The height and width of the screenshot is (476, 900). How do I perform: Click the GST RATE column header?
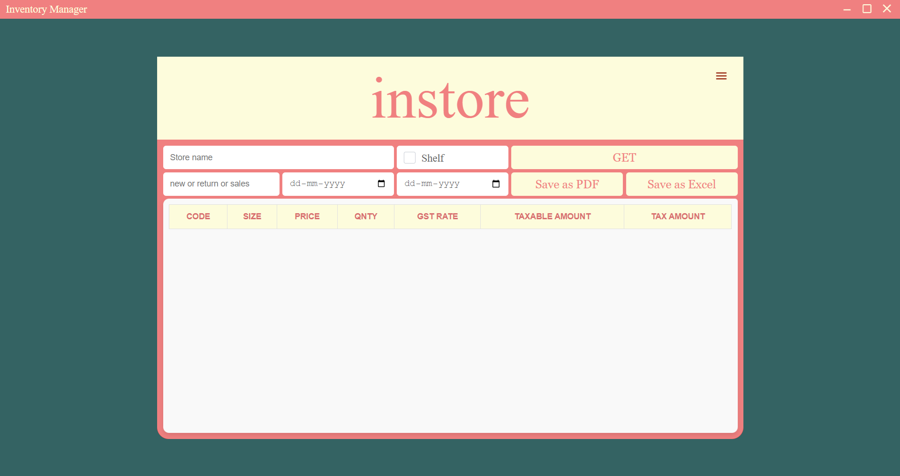(x=437, y=216)
